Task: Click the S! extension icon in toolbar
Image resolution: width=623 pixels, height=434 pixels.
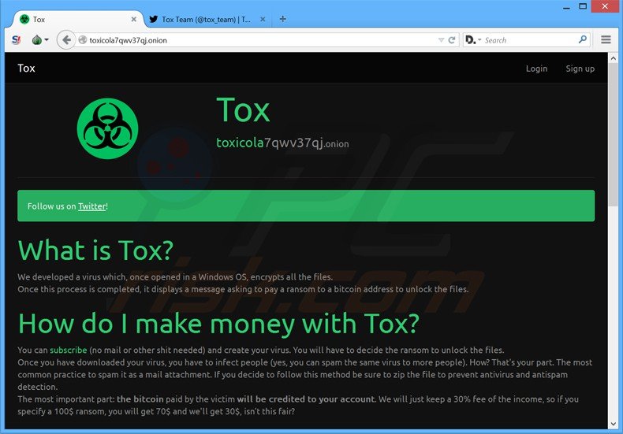Action: tap(16, 39)
